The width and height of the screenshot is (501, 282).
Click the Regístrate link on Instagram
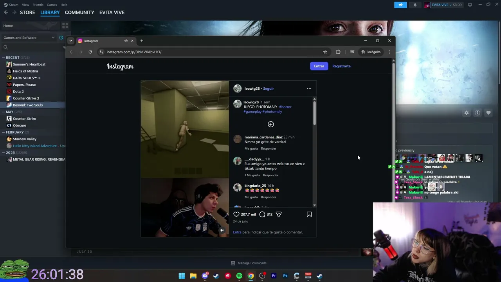point(341,66)
